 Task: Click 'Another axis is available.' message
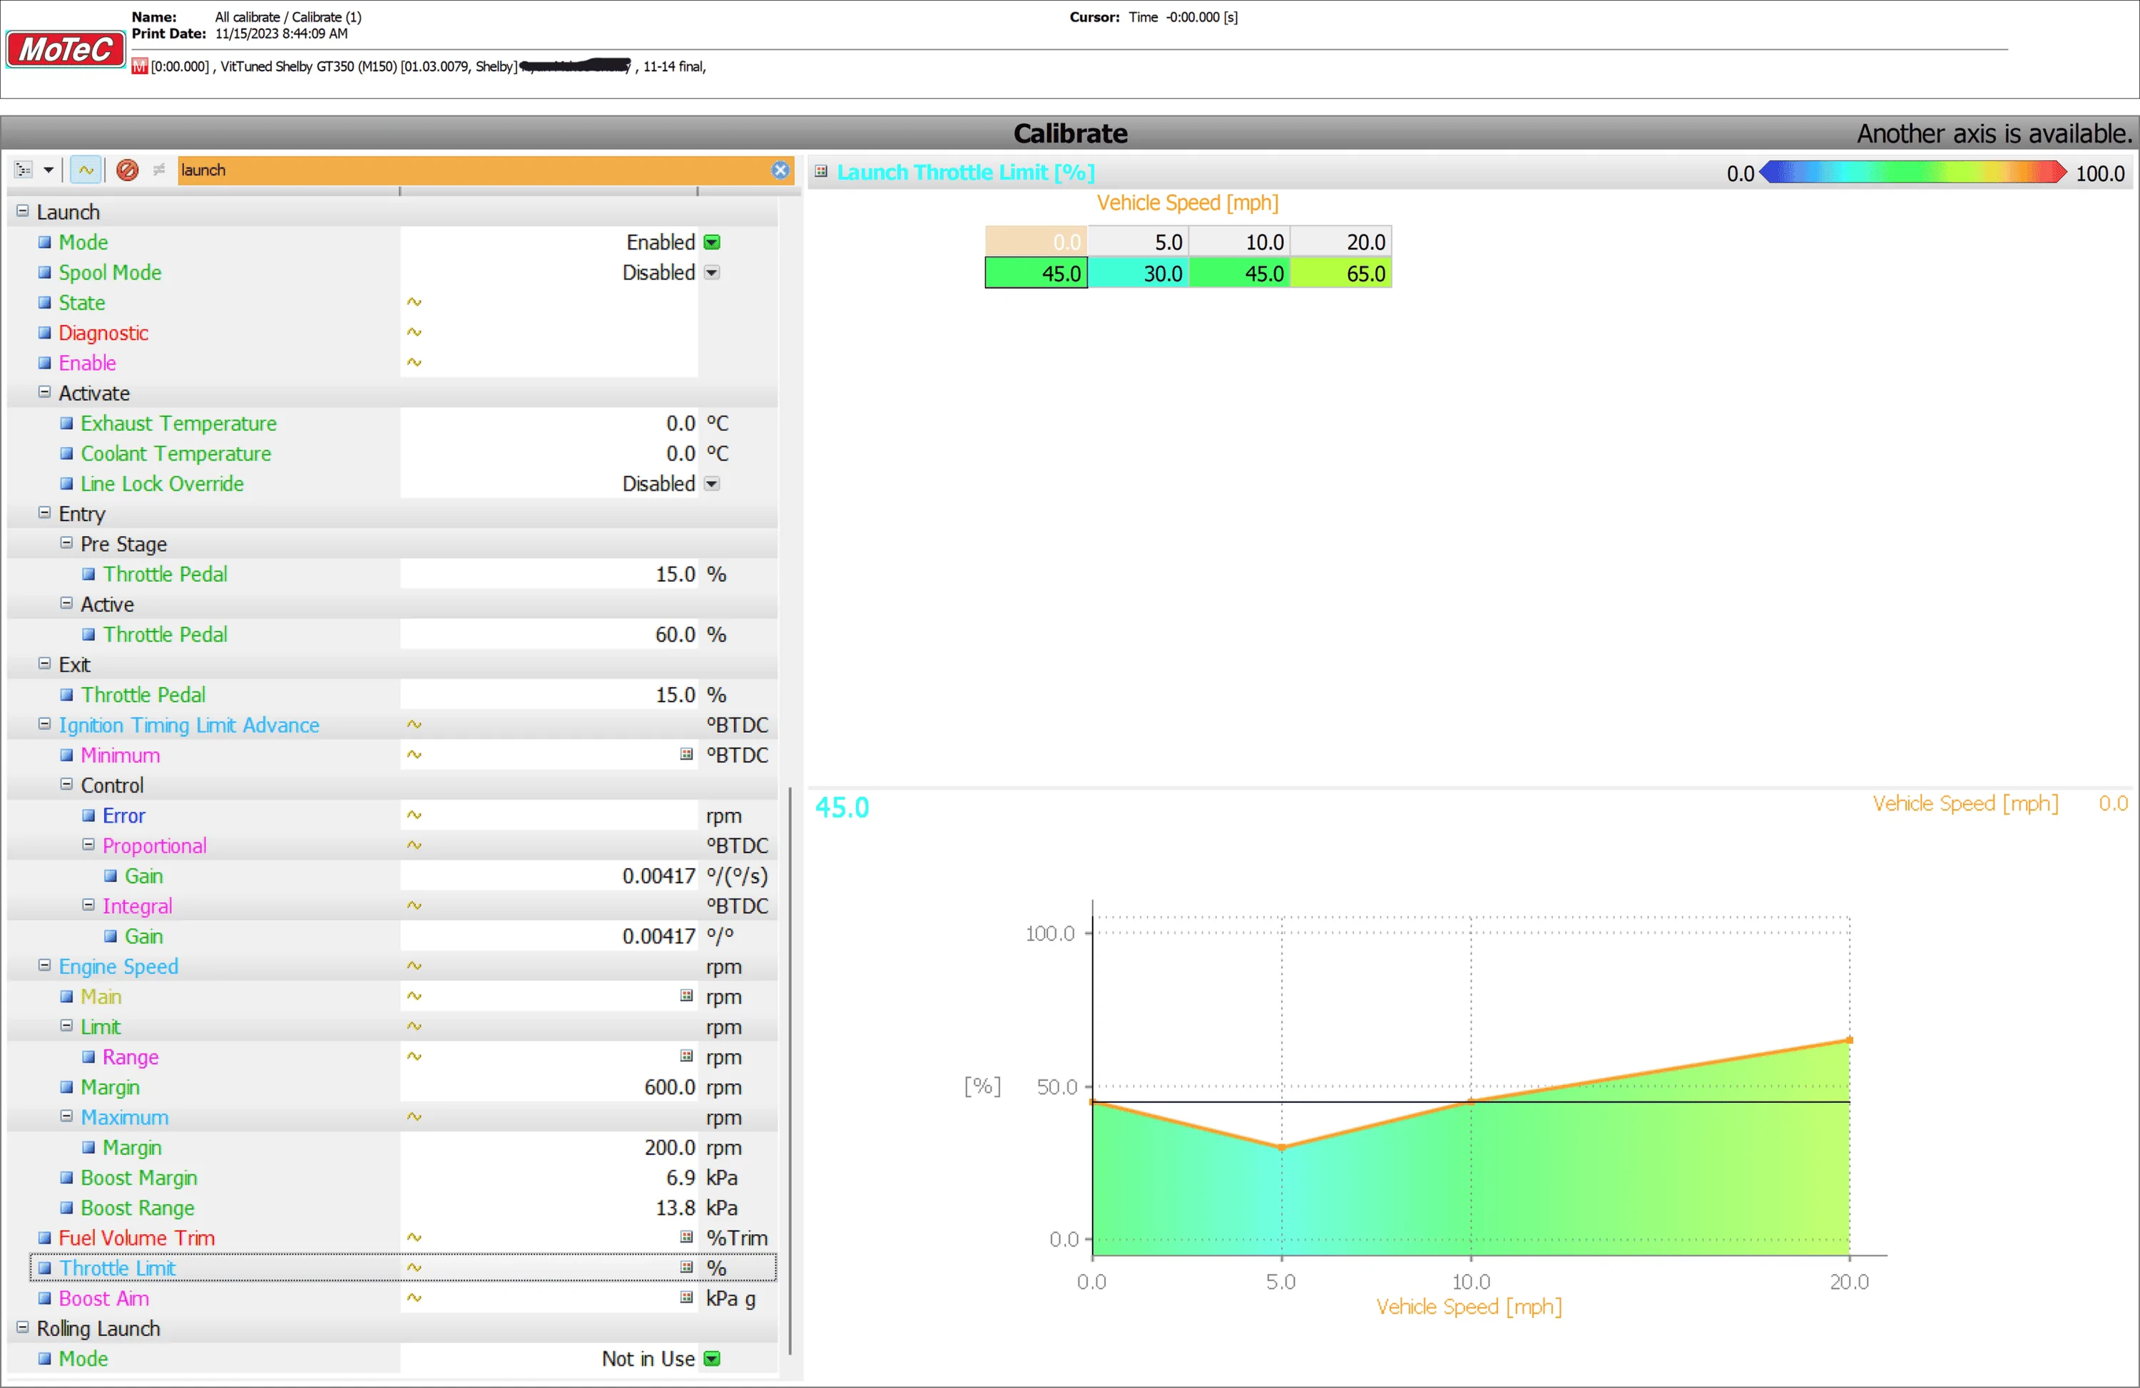point(1994,133)
